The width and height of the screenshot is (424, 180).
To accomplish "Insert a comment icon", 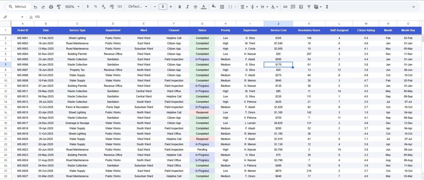I will pos(293,7).
